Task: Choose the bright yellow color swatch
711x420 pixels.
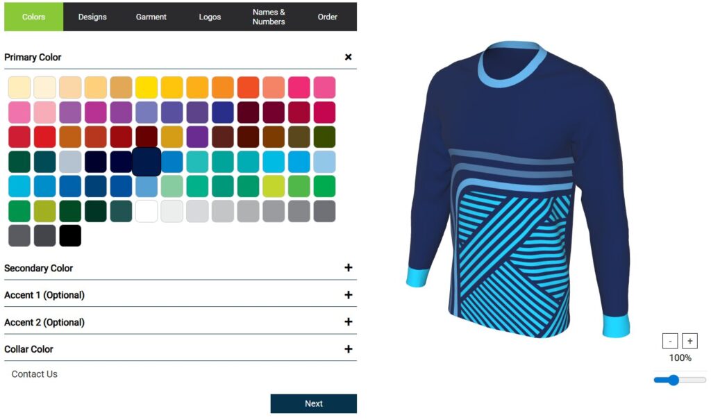Action: click(x=147, y=87)
